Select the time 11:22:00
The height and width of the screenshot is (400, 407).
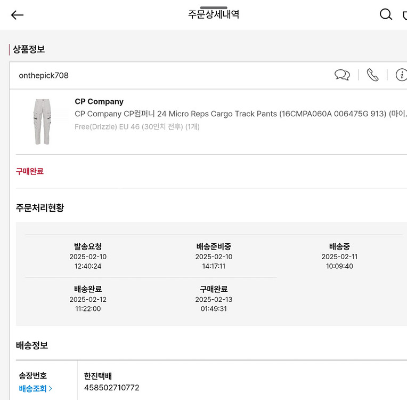(88, 309)
